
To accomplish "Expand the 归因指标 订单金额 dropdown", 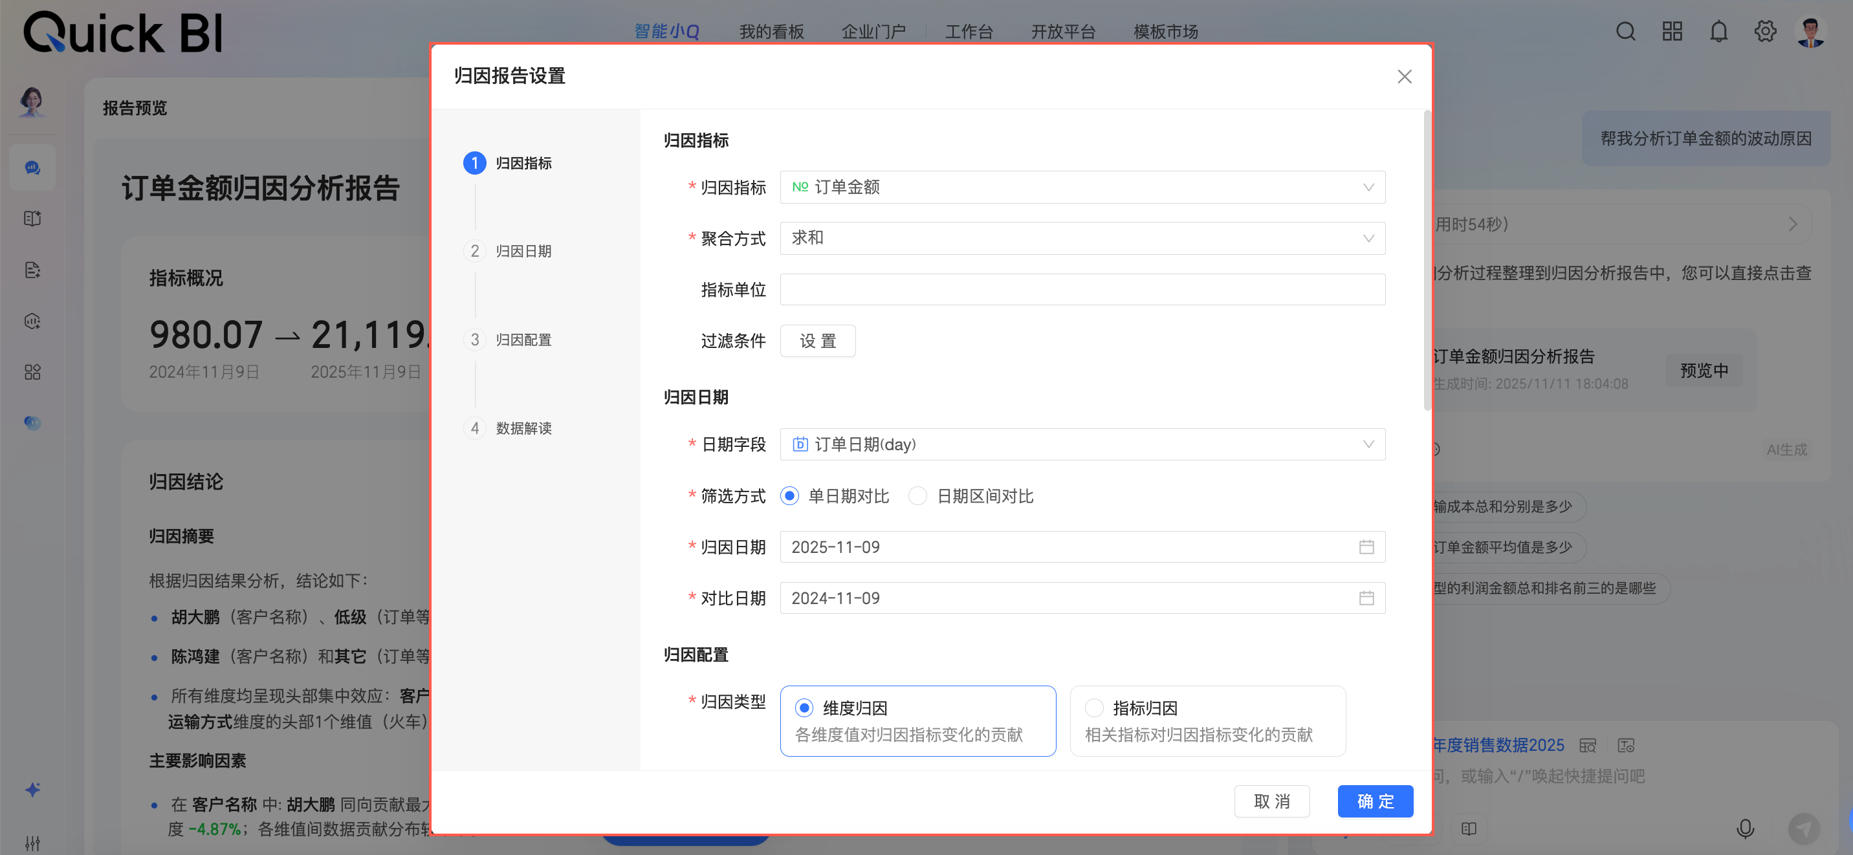I will [1082, 187].
